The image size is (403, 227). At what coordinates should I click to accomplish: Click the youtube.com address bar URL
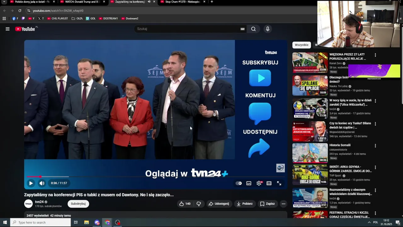coord(58,11)
